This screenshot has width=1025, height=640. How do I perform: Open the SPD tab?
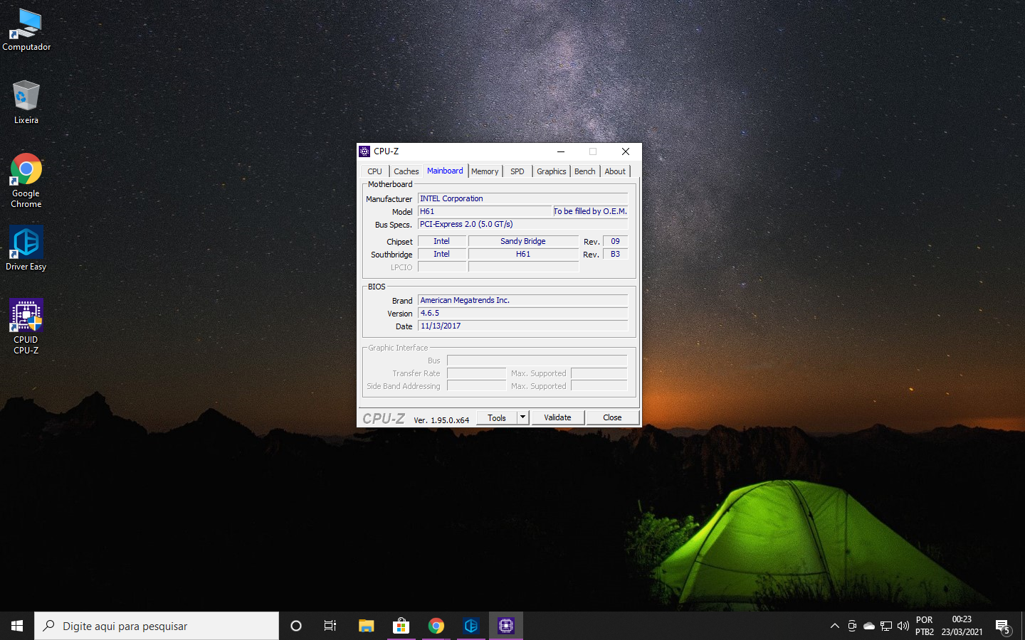(x=517, y=171)
